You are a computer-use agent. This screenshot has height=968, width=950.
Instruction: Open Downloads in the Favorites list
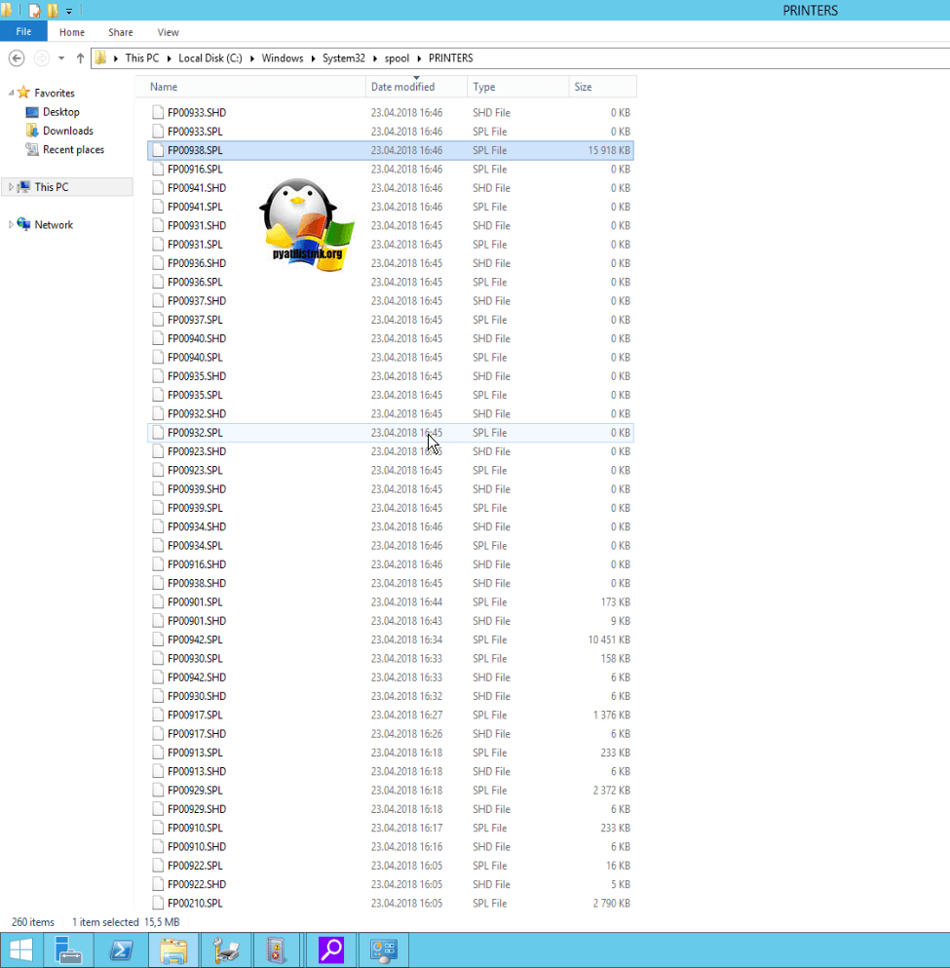point(67,131)
